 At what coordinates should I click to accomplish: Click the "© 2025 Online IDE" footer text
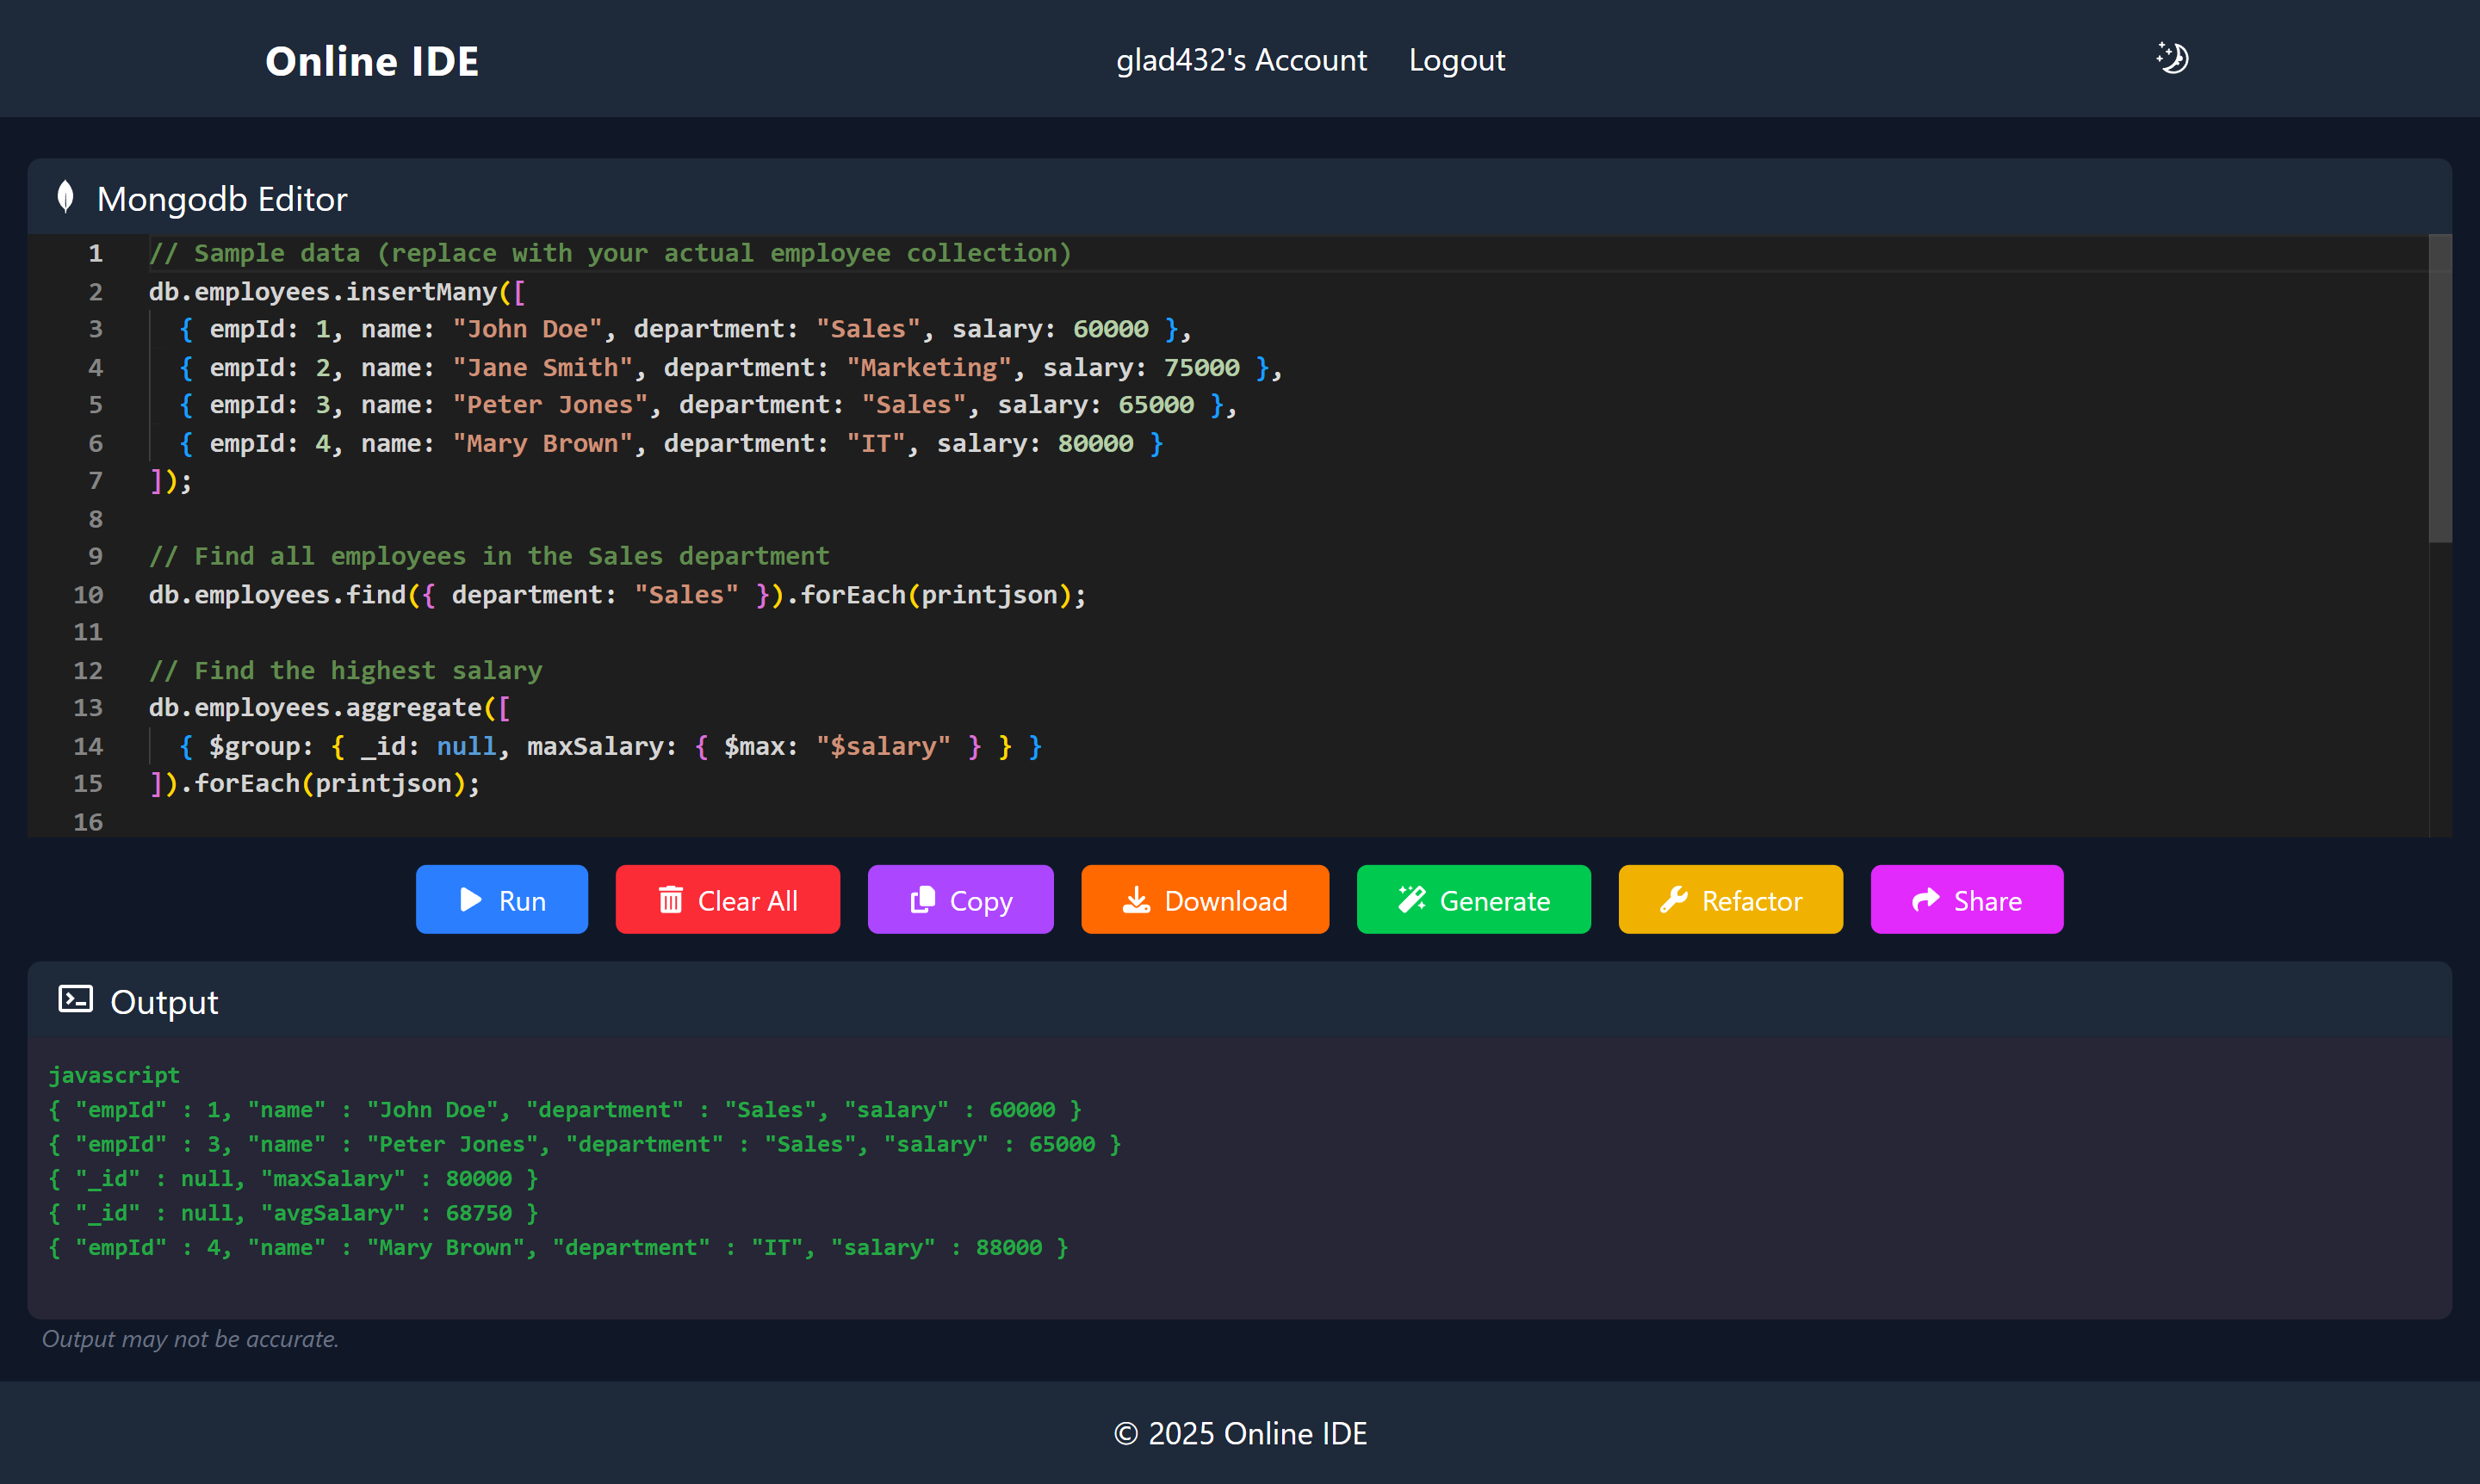pos(1241,1433)
